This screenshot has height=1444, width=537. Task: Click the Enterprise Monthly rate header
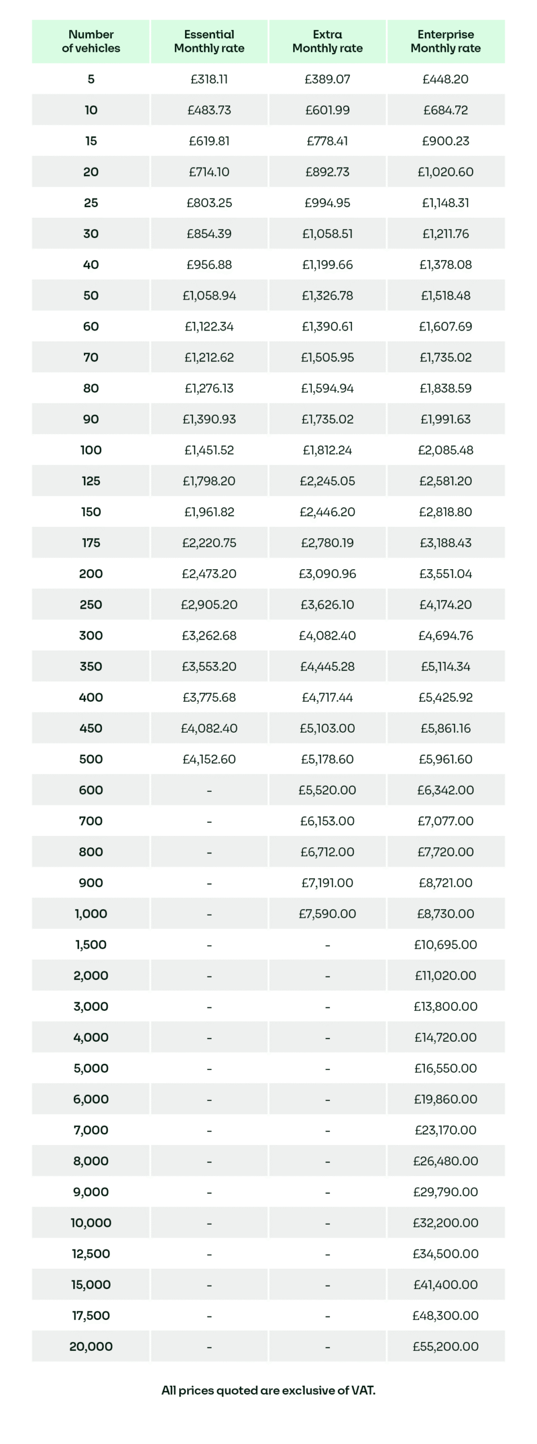point(445,41)
